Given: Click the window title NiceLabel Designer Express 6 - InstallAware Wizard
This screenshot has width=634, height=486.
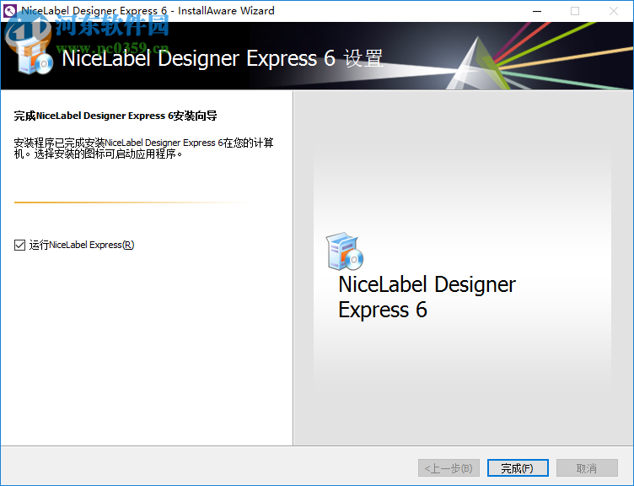Looking at the screenshot, I should click(148, 10).
